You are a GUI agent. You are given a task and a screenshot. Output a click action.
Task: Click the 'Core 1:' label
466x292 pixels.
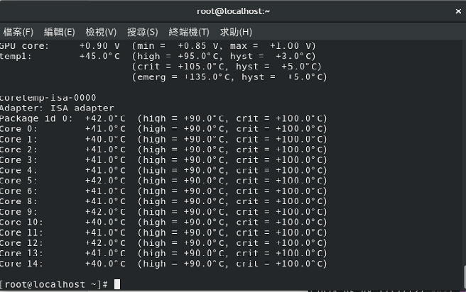pos(18,139)
